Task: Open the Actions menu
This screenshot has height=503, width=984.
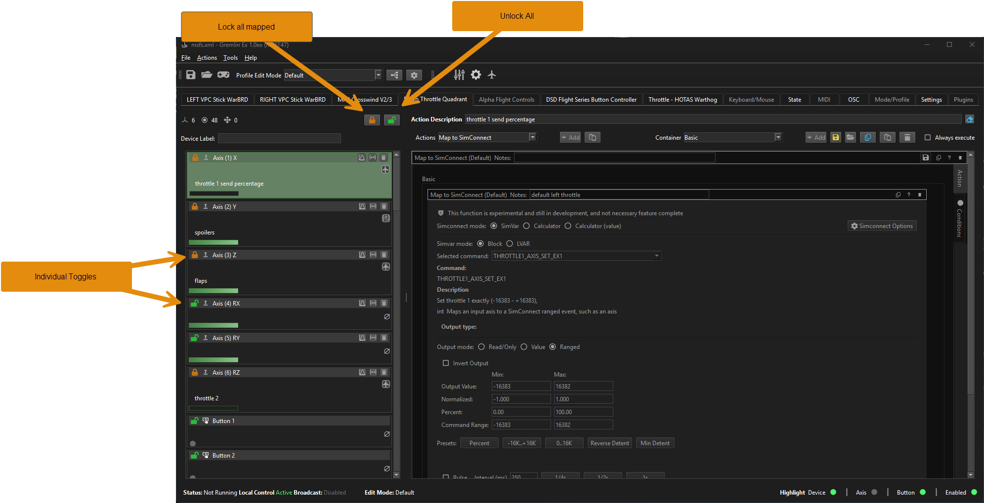Action: (x=207, y=58)
